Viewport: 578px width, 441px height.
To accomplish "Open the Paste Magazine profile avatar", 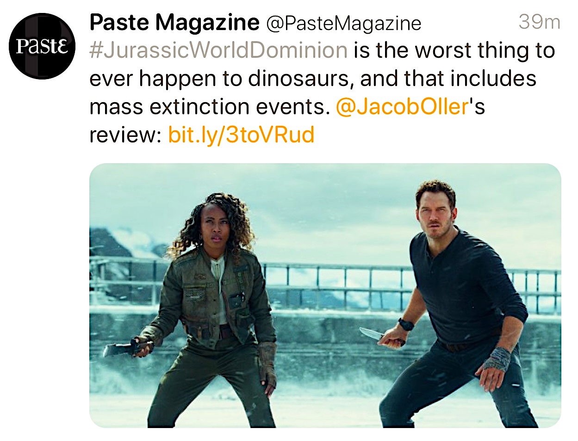I will click(42, 45).
